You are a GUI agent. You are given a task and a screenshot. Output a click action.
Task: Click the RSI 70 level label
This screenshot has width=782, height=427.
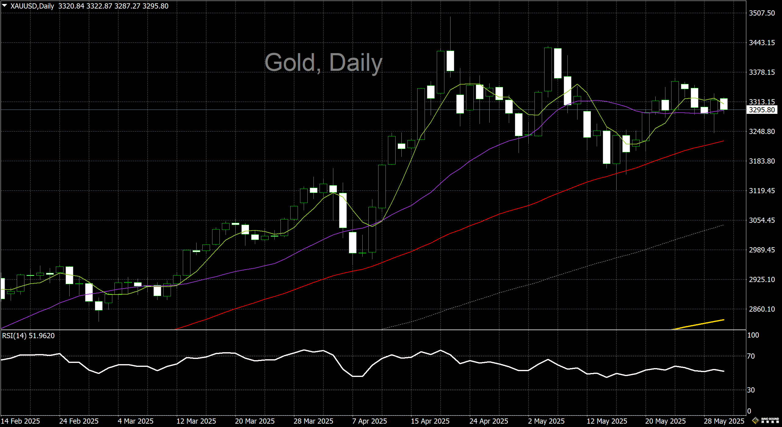coord(751,356)
